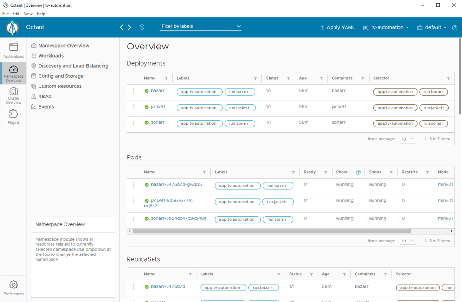Open the default context dropdown
Viewport: 462px width, 302px height.
click(432, 28)
